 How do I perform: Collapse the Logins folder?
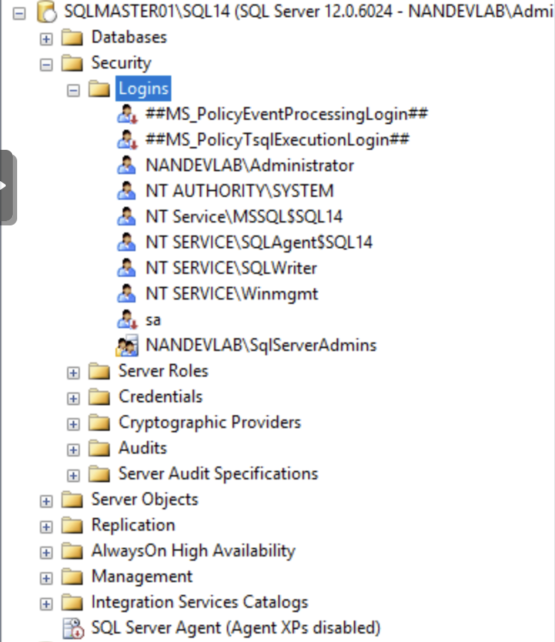(x=73, y=90)
